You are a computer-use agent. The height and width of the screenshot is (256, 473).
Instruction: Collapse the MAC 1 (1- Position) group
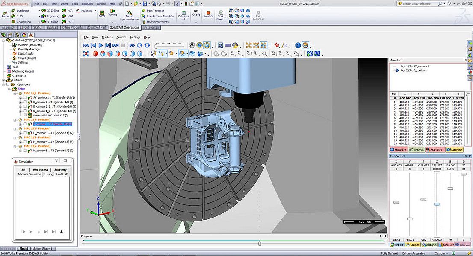[x=15, y=93]
